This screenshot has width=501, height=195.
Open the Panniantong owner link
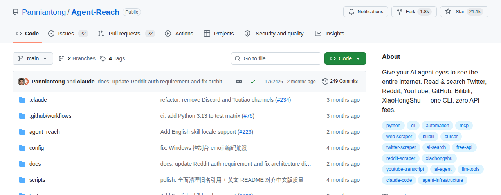[44, 12]
